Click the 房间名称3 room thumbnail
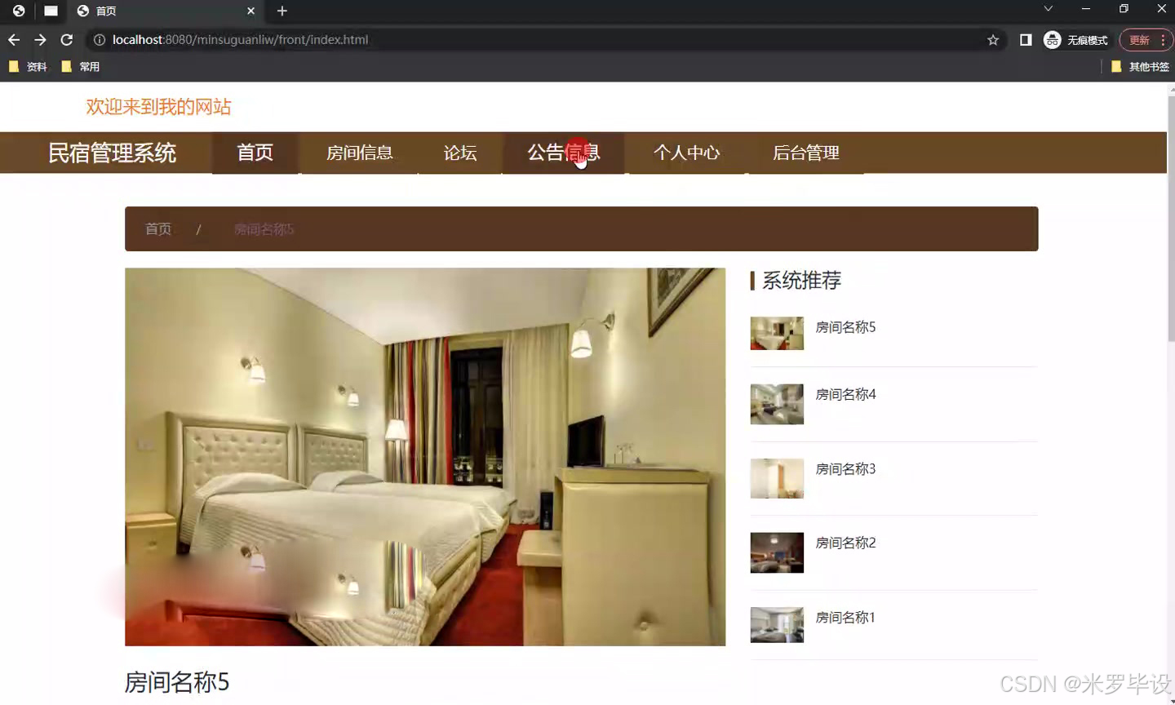 [x=776, y=478]
